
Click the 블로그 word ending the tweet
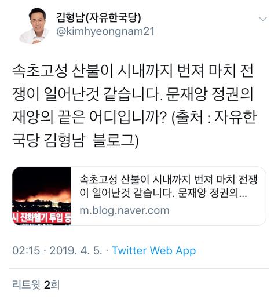tap(114, 140)
